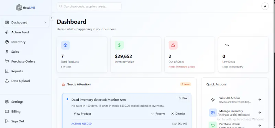275x128 pixels.
Task: Click the Sign Out arrow icon
Action: 7,121
